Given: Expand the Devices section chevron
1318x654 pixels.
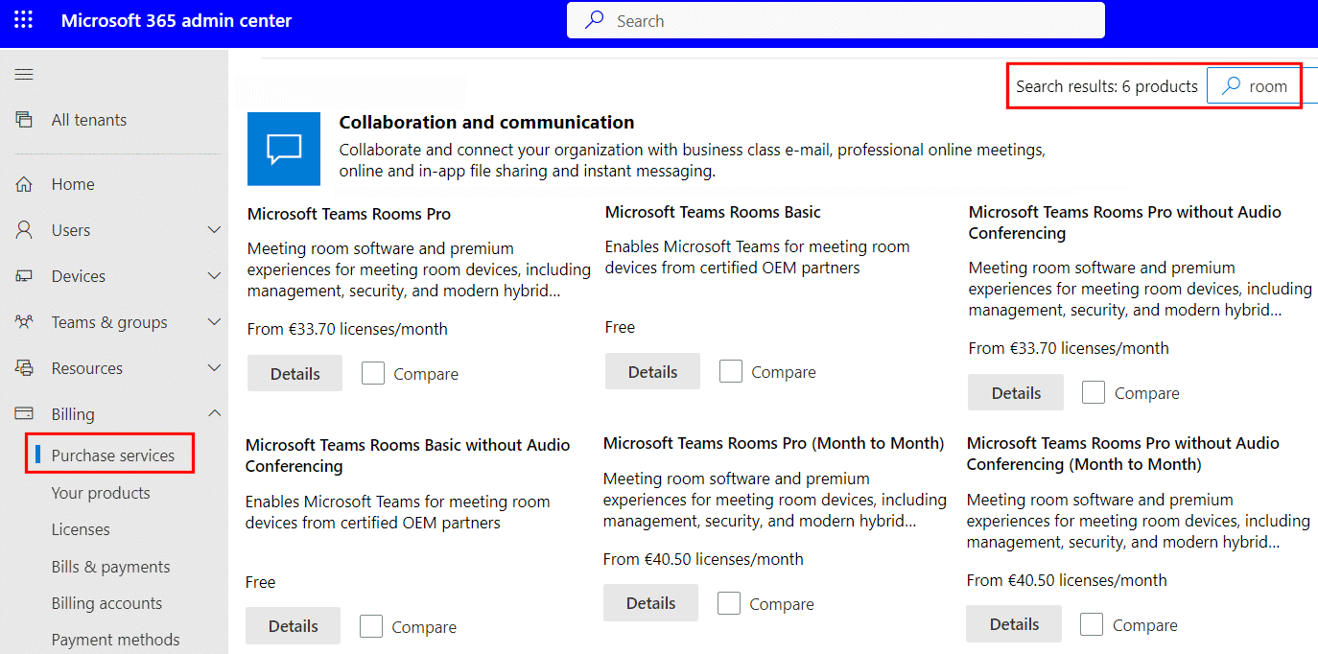Looking at the screenshot, I should tap(214, 276).
